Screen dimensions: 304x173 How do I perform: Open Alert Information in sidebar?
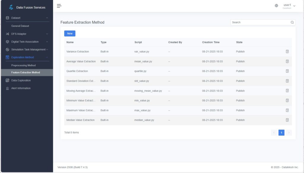click(21, 88)
